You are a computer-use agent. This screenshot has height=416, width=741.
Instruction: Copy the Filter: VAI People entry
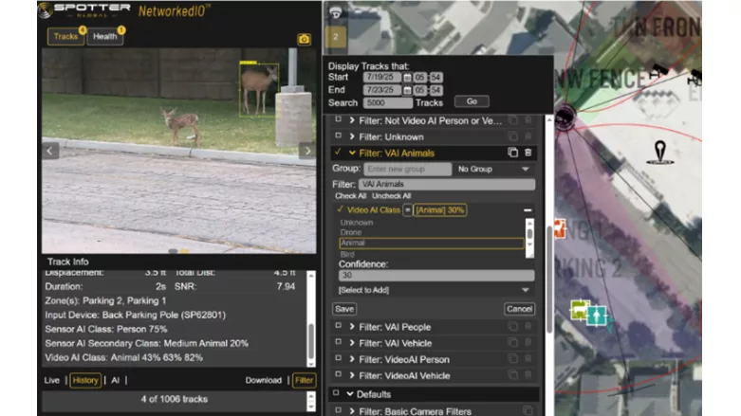(512, 326)
